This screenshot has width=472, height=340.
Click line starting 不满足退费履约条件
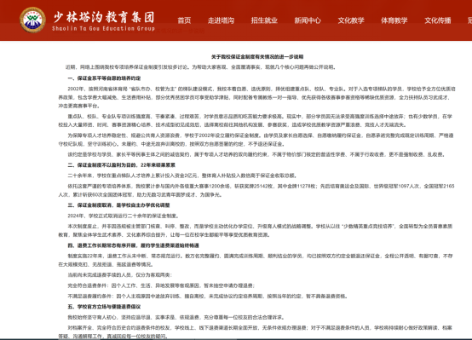pyautogui.click(x=208, y=297)
